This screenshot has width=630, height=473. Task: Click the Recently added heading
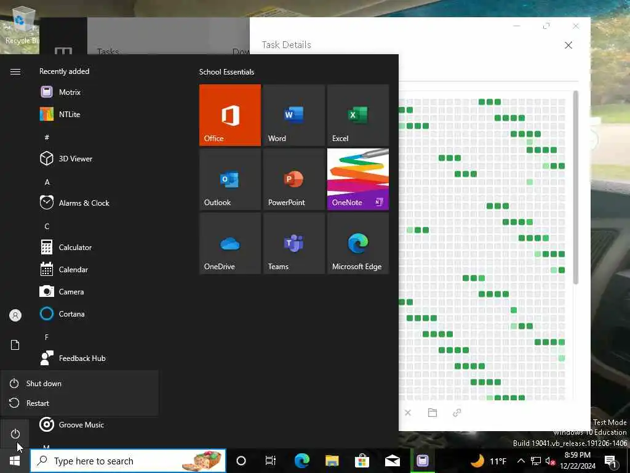click(x=64, y=71)
